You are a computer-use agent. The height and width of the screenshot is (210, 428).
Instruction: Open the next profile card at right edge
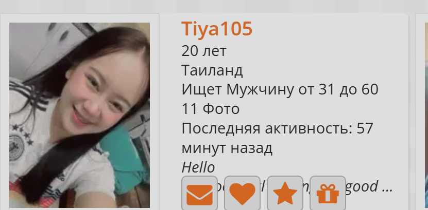(x=422, y=111)
